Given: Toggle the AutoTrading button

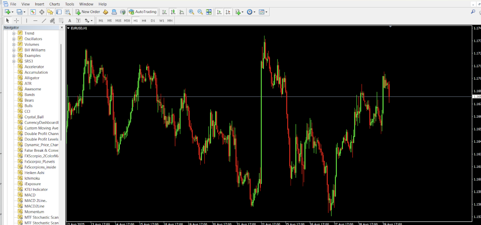Looking at the screenshot, I should click(x=143, y=12).
